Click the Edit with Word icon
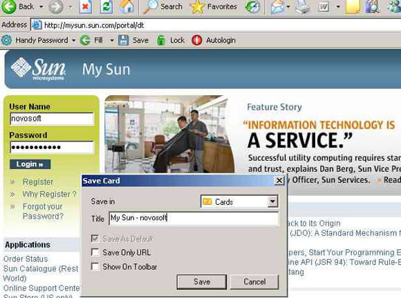The height and width of the screenshot is (298, 401). tap(324, 7)
